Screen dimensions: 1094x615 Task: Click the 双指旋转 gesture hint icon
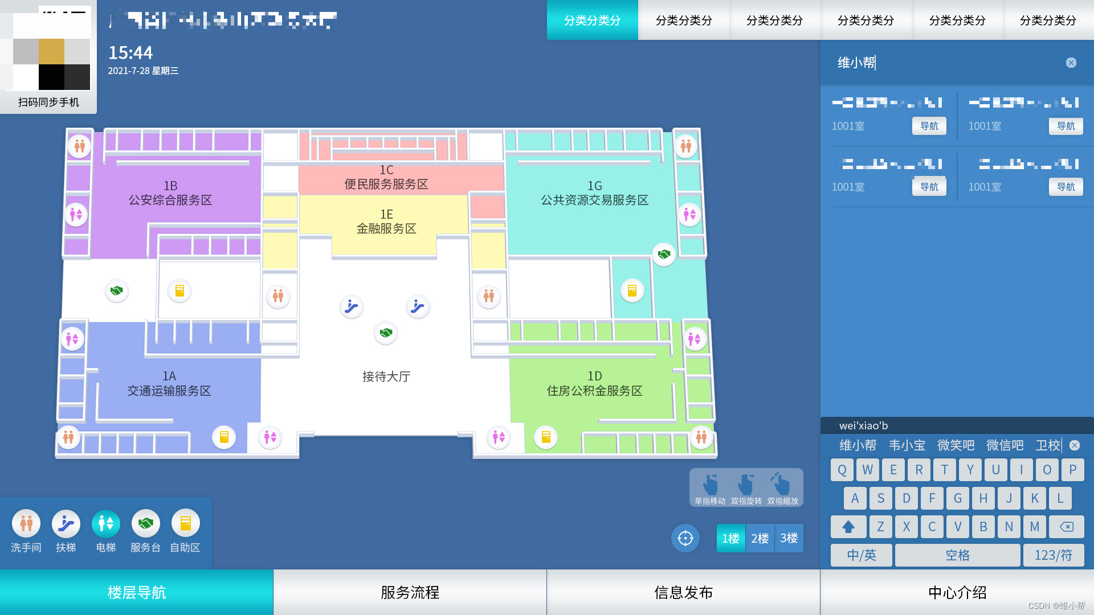coord(746,484)
